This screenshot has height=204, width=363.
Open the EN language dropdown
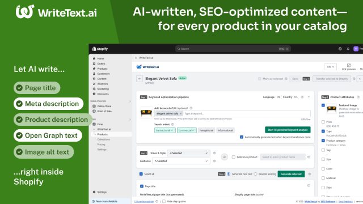330,67
